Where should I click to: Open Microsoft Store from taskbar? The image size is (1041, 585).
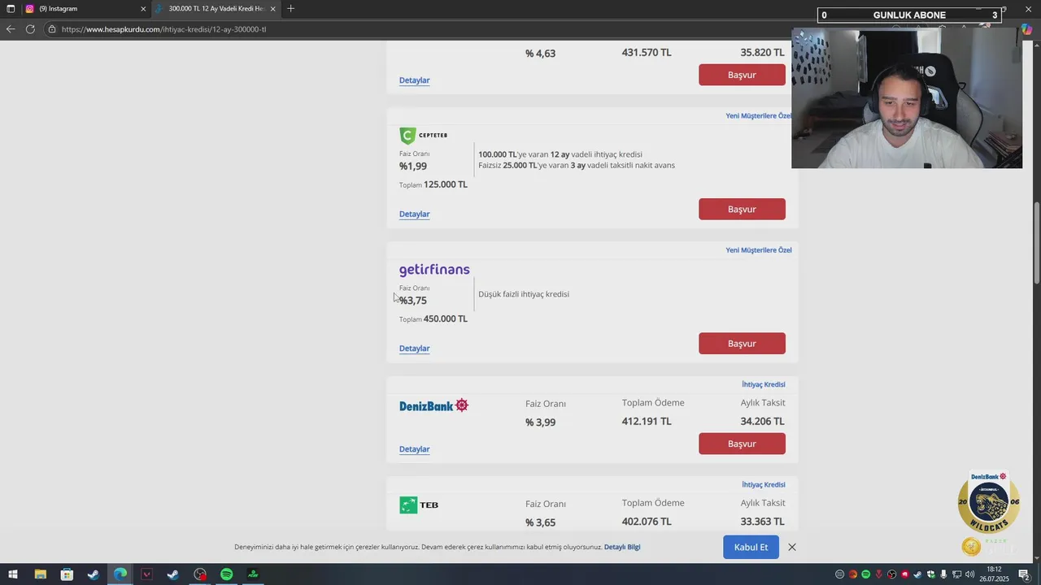tap(67, 574)
